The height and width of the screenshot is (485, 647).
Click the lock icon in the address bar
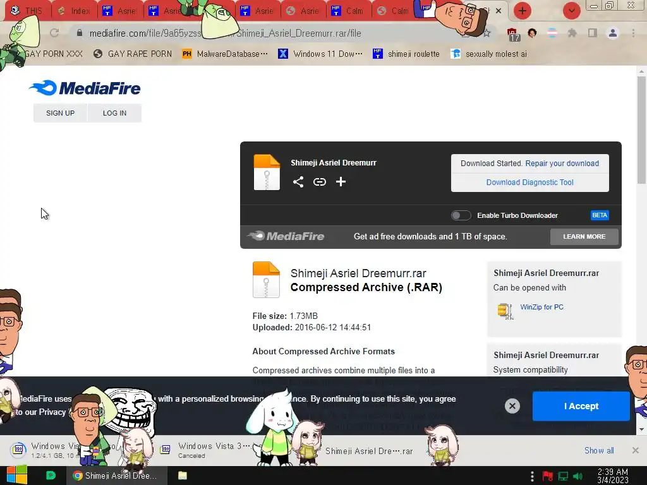click(79, 33)
